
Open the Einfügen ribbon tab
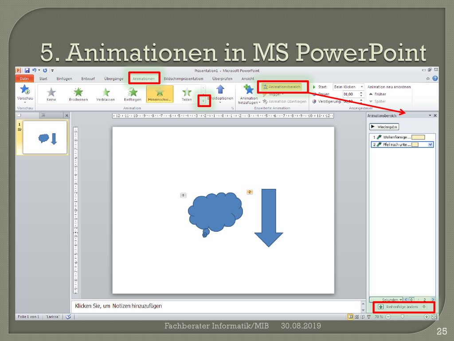coord(64,79)
